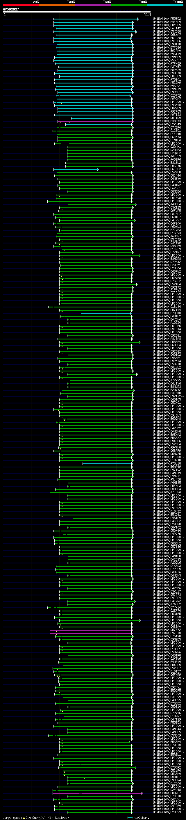Select the UniRef100_A7PX89 hit

point(167,63)
